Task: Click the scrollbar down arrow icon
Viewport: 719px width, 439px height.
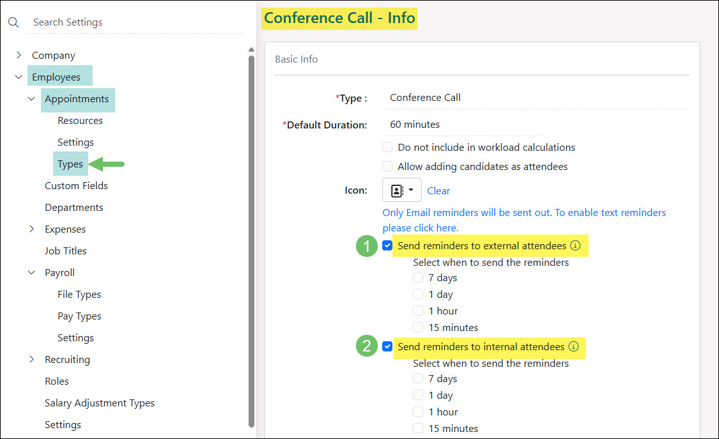Action: (251, 434)
